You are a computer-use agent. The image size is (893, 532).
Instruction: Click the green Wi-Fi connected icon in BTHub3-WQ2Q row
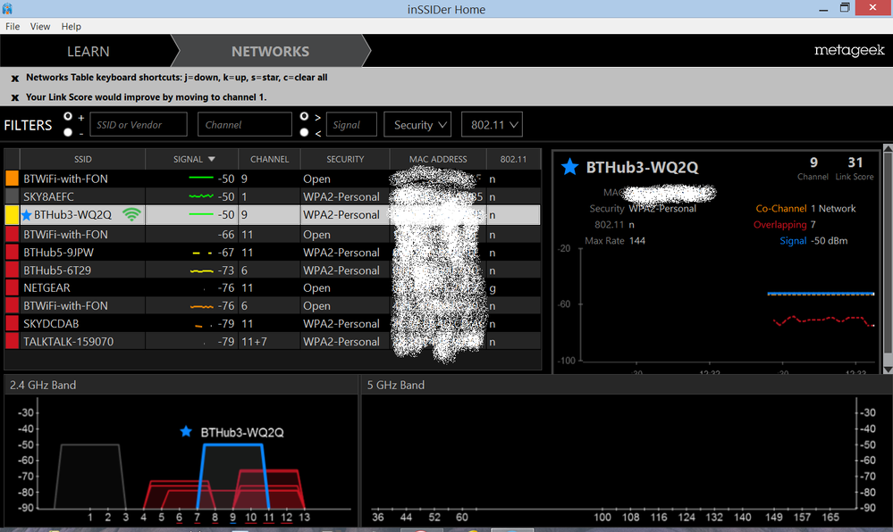(131, 214)
